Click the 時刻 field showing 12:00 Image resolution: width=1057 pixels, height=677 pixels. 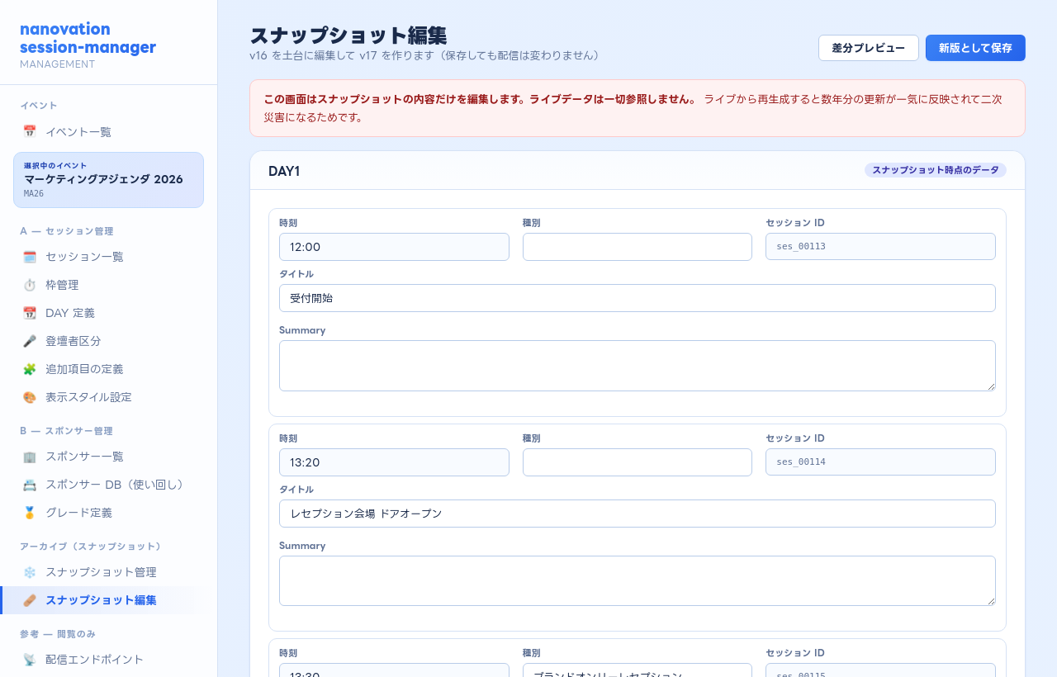click(x=394, y=247)
